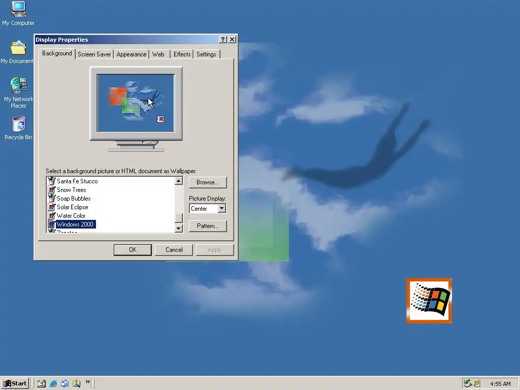Select Water Color wallpaper
The image size is (520, 390).
71,215
